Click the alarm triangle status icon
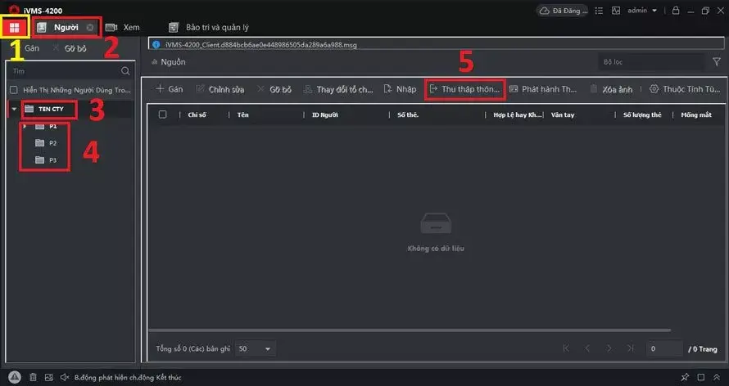Image resolution: width=729 pixels, height=386 pixels. coord(15,377)
